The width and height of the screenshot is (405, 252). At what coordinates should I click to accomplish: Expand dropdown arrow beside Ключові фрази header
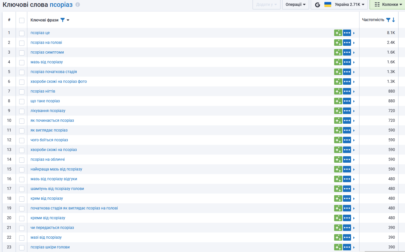(x=68, y=20)
